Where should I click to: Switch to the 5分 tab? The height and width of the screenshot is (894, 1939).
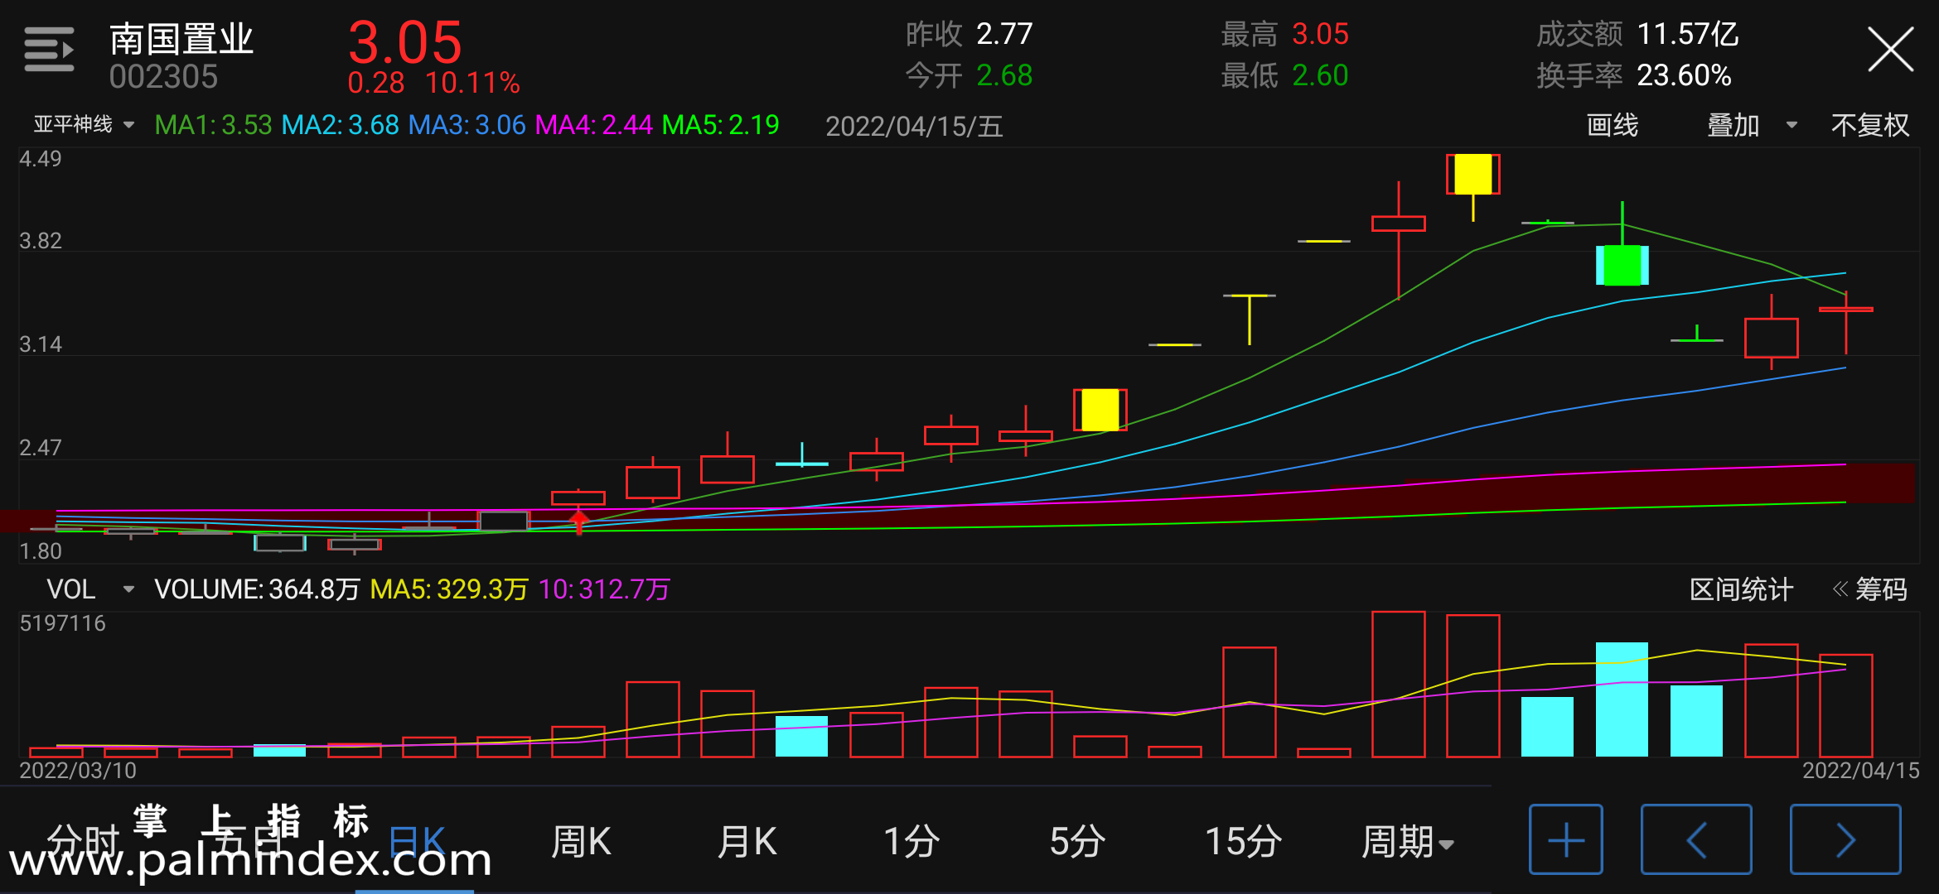click(1077, 842)
